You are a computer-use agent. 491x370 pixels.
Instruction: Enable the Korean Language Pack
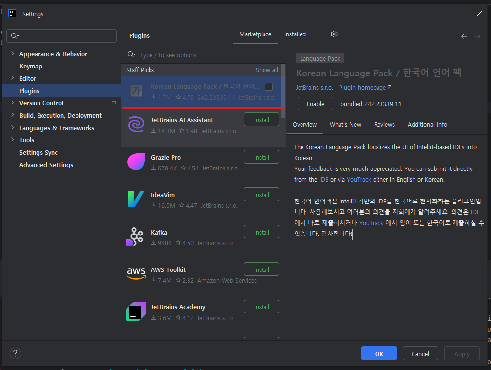pos(315,104)
